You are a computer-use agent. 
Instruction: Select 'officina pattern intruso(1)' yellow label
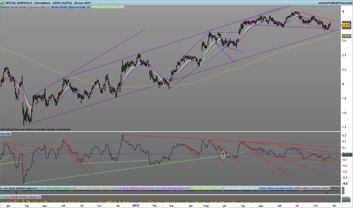click(x=207, y=188)
